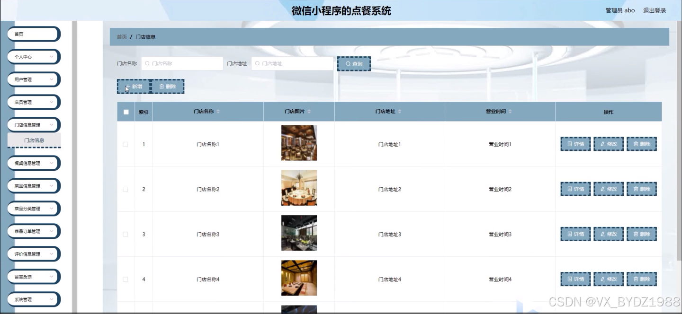This screenshot has width=682, height=314.
Task: Toggle the select-all checkbox in table header
Action: tap(126, 112)
